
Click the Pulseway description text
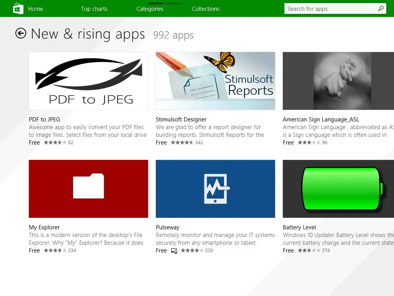click(x=215, y=239)
